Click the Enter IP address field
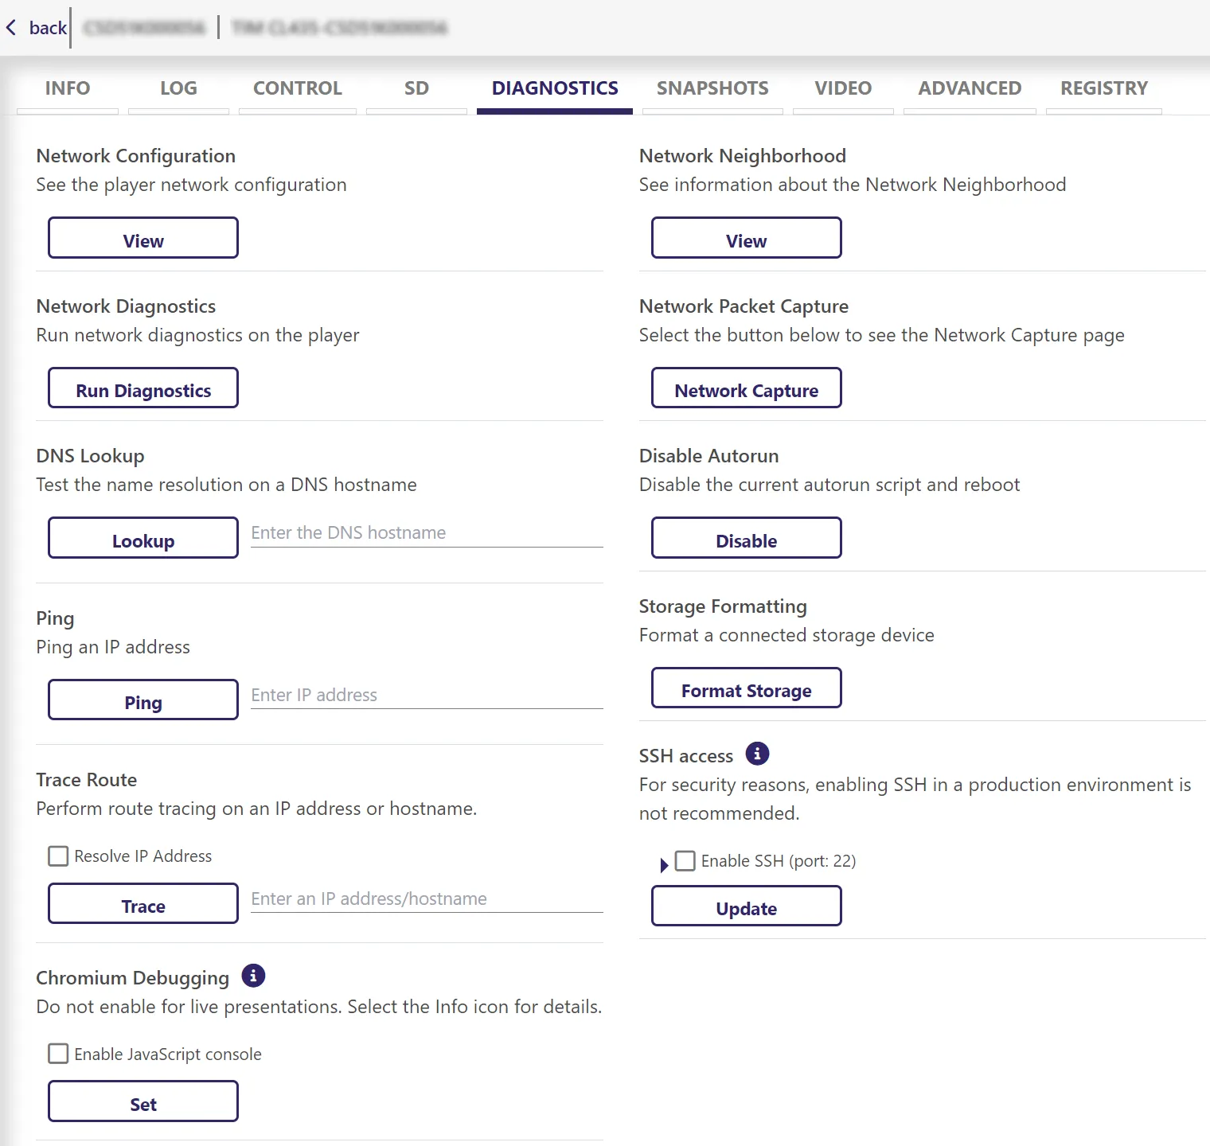The height and width of the screenshot is (1146, 1210). [x=426, y=696]
